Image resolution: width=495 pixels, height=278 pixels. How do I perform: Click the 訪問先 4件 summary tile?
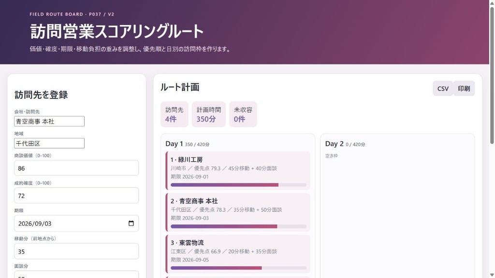coord(174,114)
